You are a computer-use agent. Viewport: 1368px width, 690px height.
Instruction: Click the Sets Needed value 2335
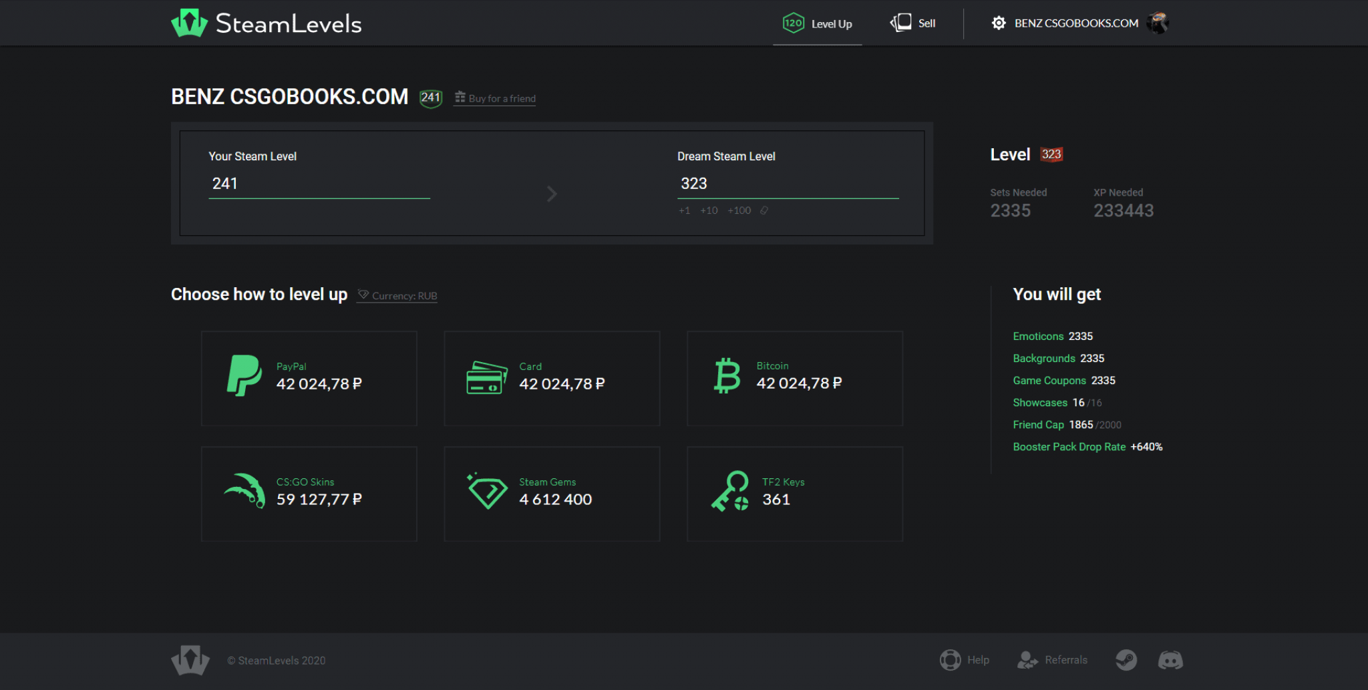pyautogui.click(x=1010, y=210)
